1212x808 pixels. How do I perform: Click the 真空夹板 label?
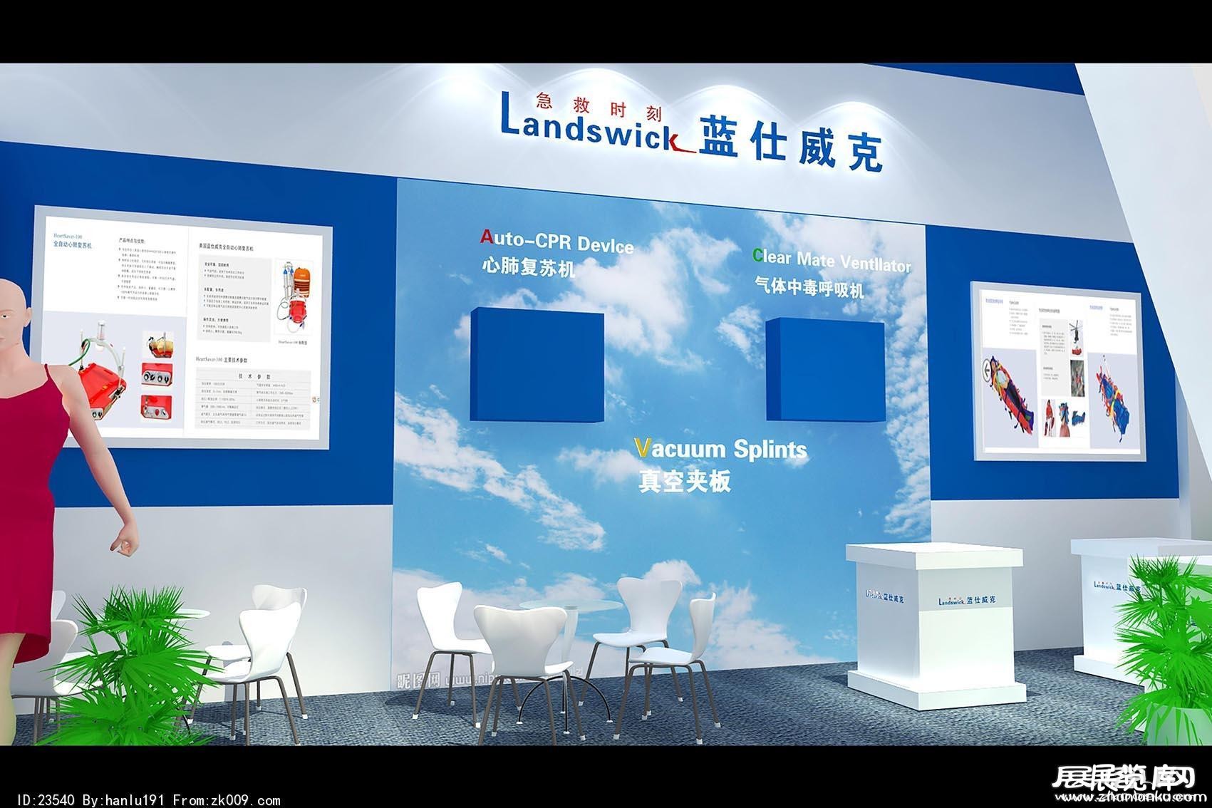pos(685,481)
